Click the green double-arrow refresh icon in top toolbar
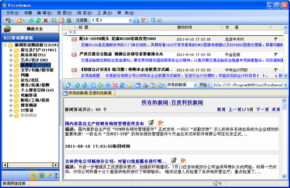The image size is (290, 188). pyautogui.click(x=38, y=20)
